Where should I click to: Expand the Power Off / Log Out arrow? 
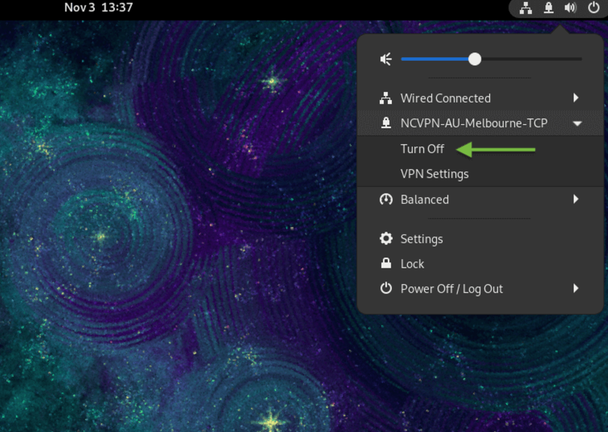point(576,288)
